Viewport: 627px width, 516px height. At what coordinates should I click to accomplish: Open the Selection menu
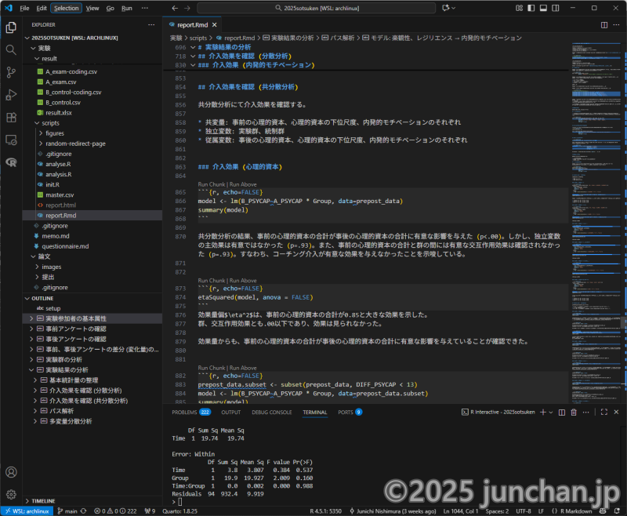pyautogui.click(x=67, y=8)
